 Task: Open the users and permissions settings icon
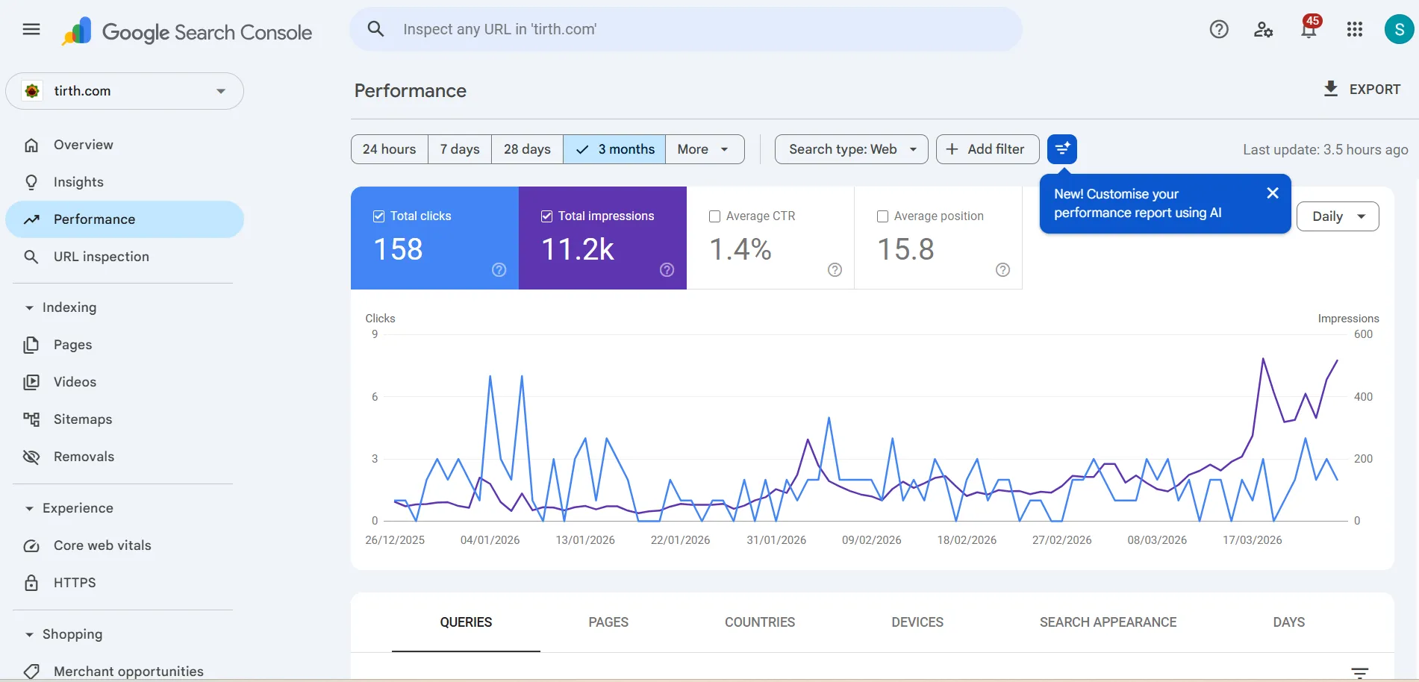tap(1263, 30)
